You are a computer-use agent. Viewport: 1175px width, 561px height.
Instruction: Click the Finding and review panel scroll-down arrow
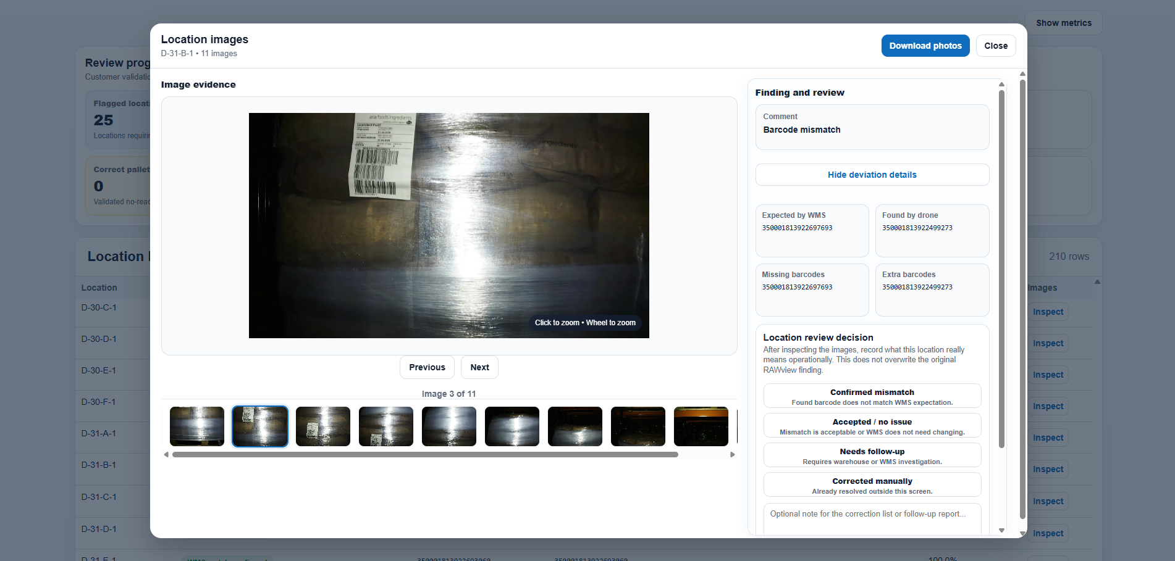(x=1001, y=530)
